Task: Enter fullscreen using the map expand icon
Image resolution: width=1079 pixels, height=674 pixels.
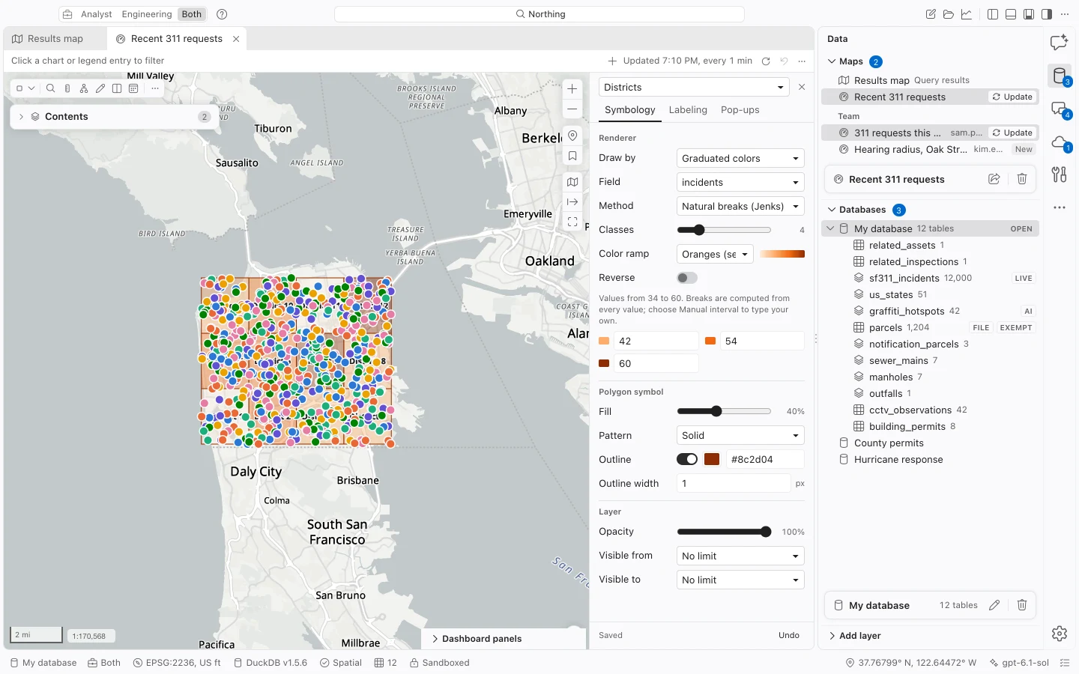Action: 572,222
